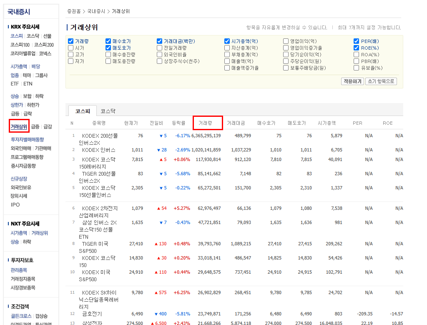The height and width of the screenshot is (325, 427).
Task: Enable the PBR(배) checkbox
Action: 357,61
